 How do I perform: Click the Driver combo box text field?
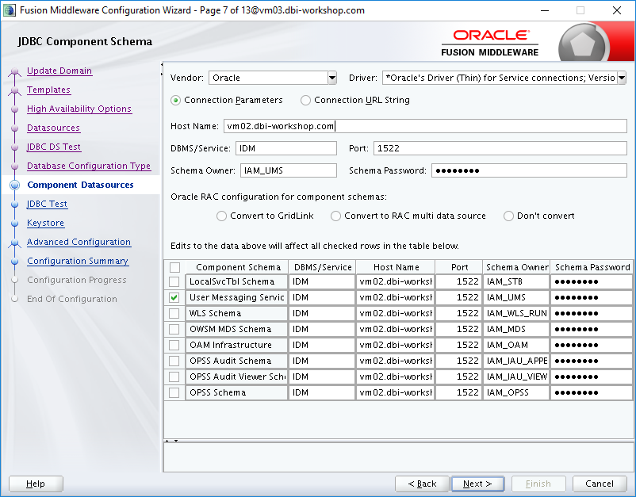pos(500,78)
